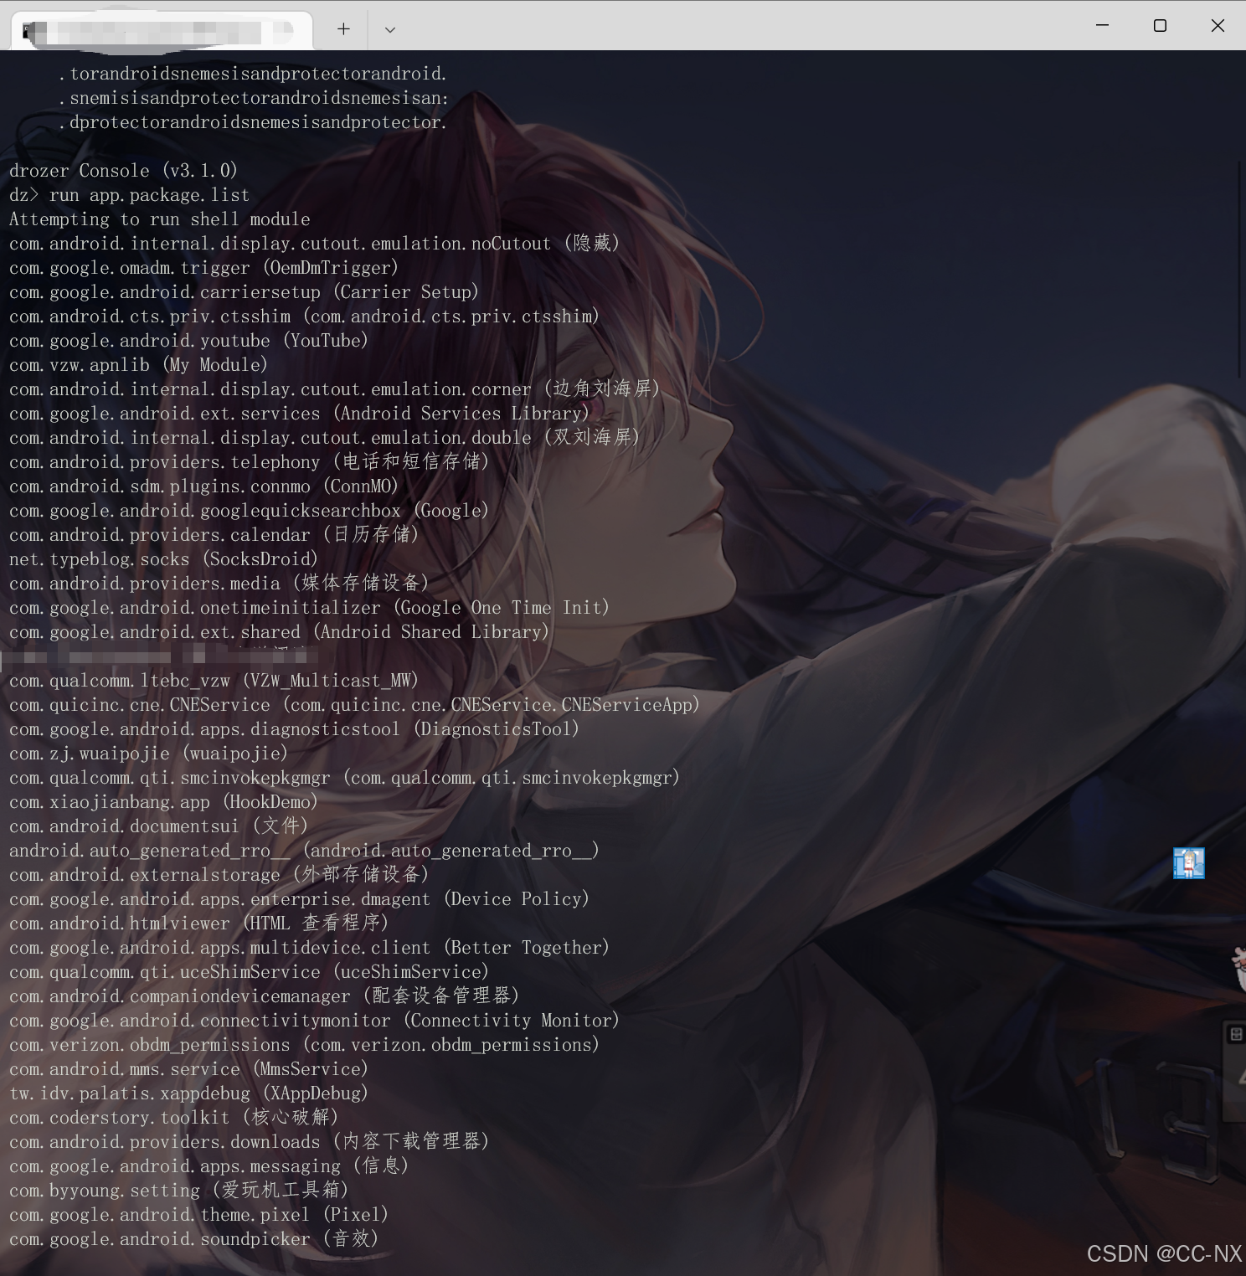Image resolution: width=1246 pixels, height=1276 pixels.
Task: Click the smcinvokepkgmgr package line
Action: (345, 778)
